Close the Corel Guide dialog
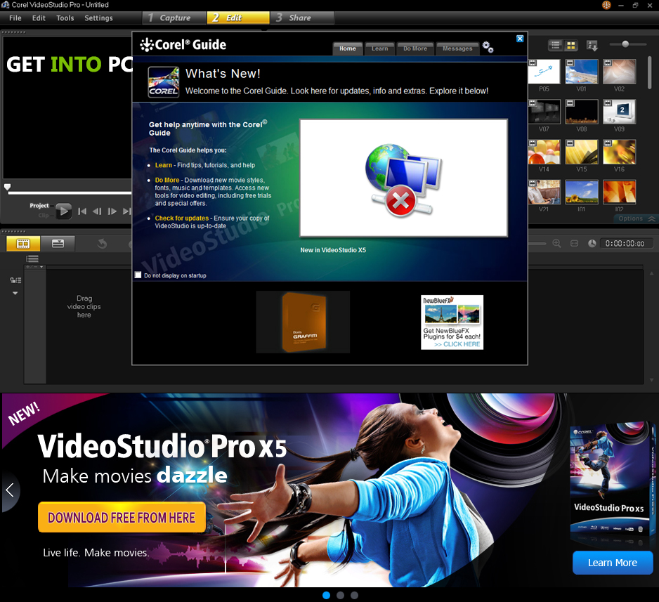Image resolution: width=659 pixels, height=602 pixels. 520,39
